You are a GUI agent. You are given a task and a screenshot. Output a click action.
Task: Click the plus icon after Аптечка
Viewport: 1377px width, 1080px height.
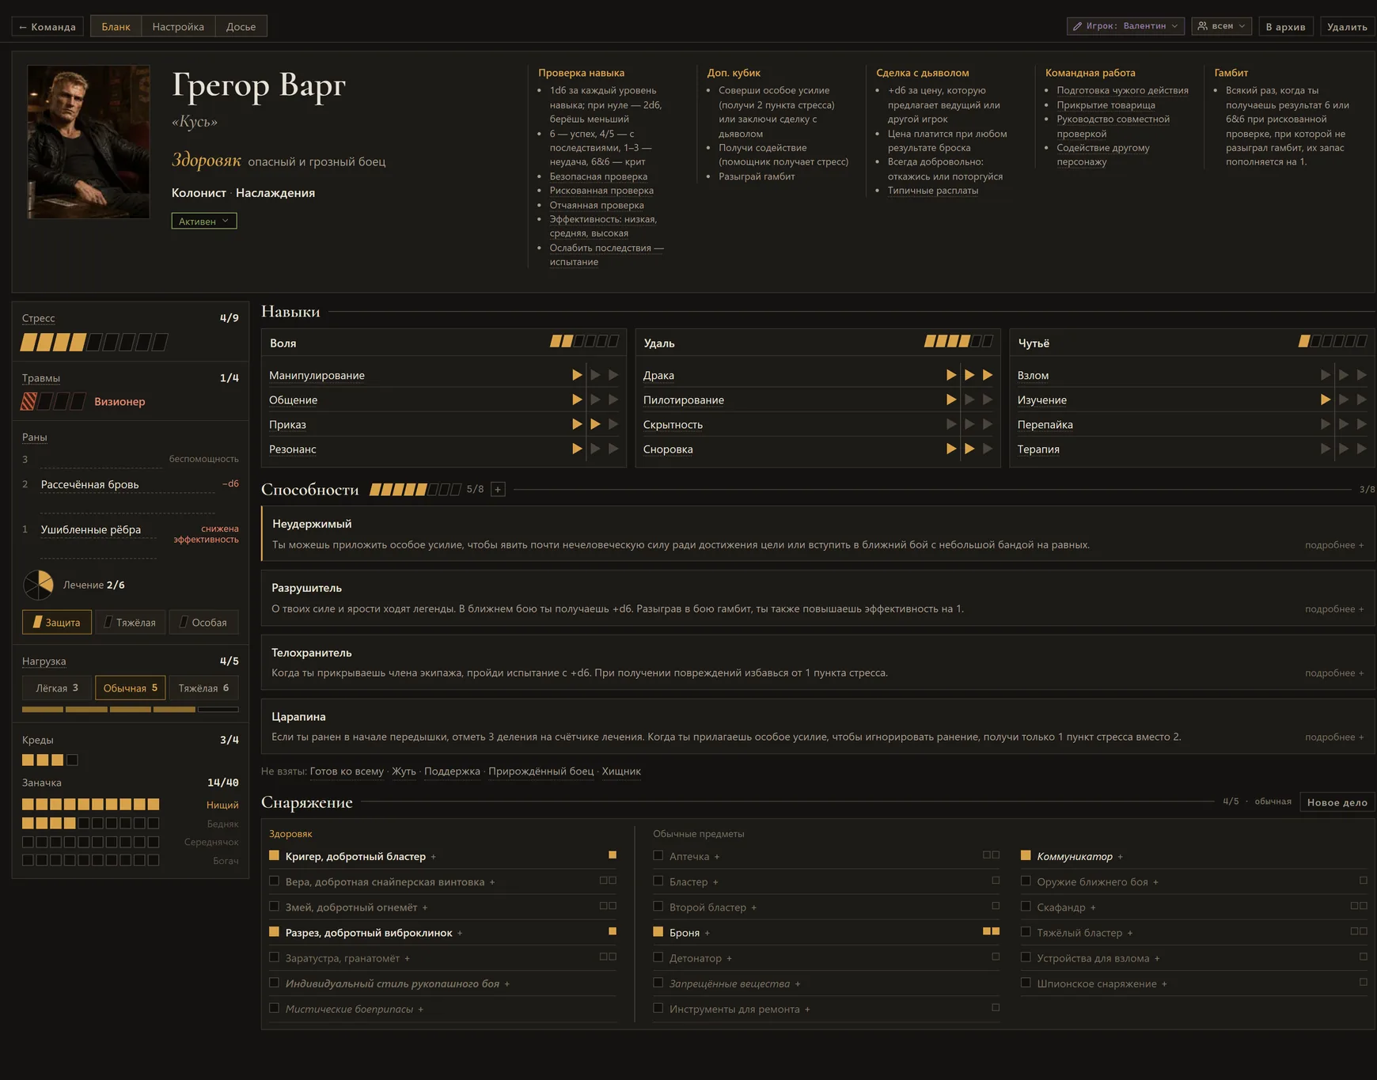(x=717, y=857)
